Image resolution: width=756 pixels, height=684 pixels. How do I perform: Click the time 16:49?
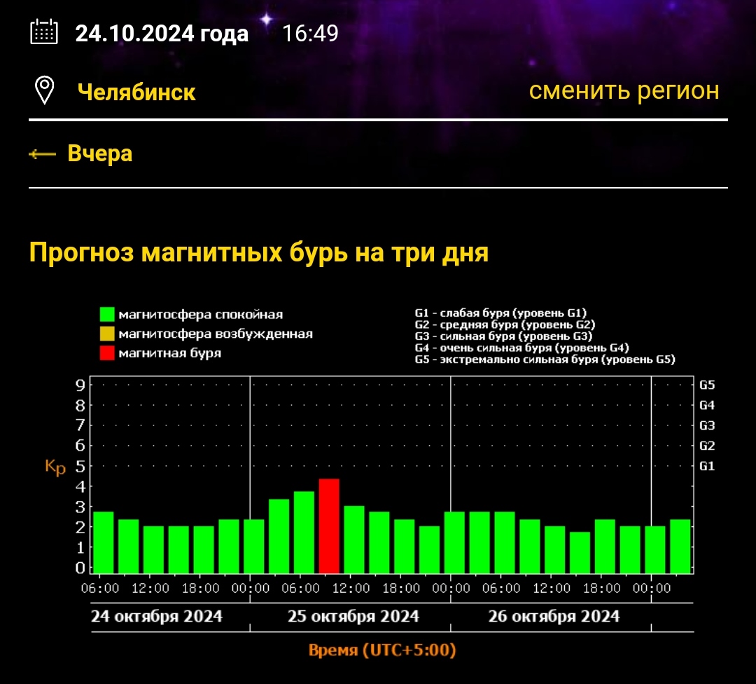pos(310,34)
